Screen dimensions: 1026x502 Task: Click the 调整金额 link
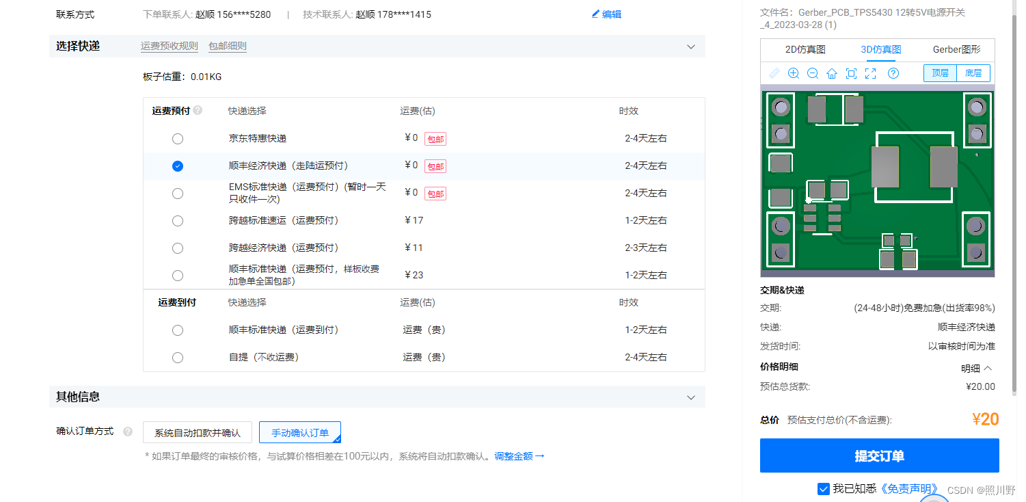pos(519,456)
